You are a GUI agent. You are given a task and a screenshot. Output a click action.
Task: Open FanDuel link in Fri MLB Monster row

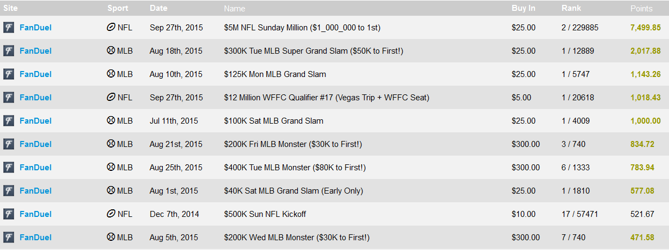click(35, 144)
